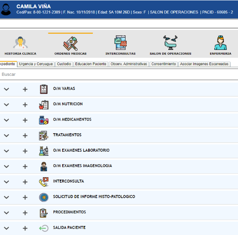Expand the O/M Varias row chevron
The width and height of the screenshot is (238, 235).
pyautogui.click(x=6, y=89)
